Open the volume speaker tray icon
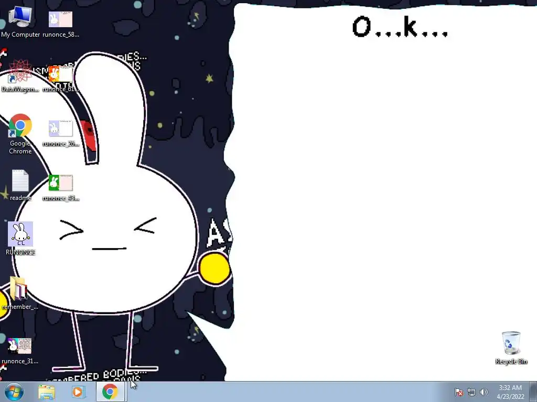537x402 pixels. [484, 392]
